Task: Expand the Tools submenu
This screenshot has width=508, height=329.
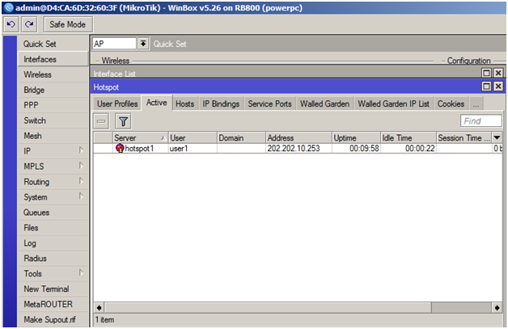Action: point(53,273)
